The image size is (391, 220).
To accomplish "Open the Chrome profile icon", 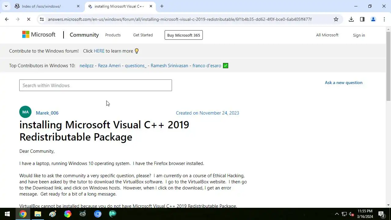I will 373,19.
